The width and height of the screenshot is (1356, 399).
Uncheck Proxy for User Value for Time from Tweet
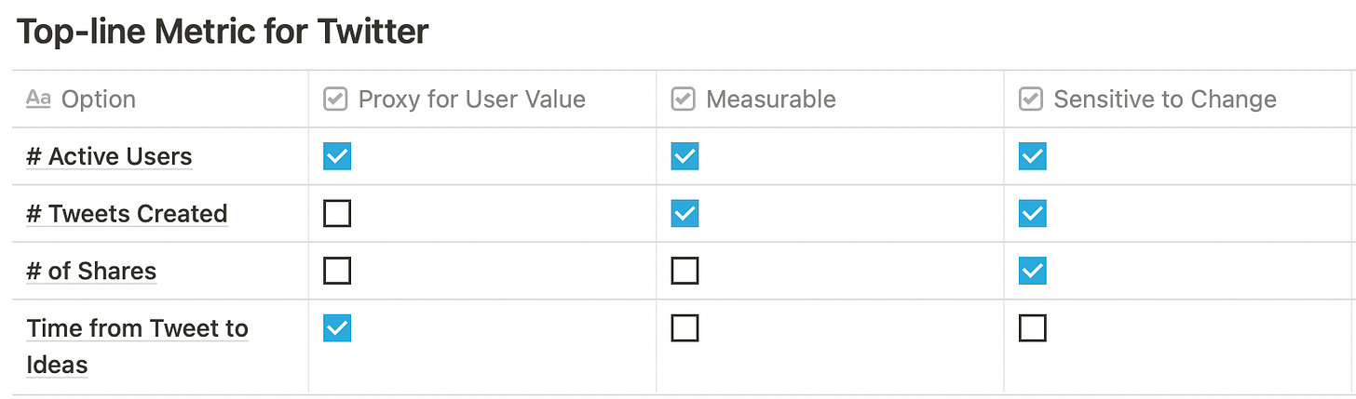click(337, 328)
